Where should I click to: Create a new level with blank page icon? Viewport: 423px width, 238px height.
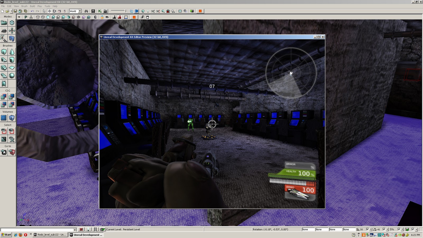click(x=2, y=11)
